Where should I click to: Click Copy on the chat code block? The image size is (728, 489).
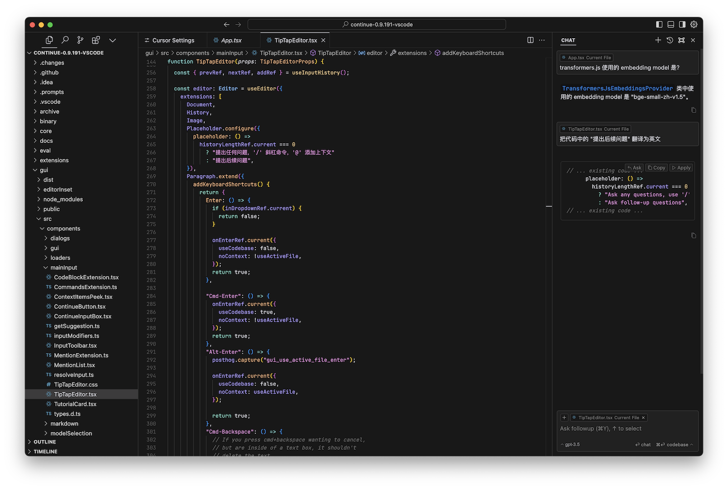coord(657,168)
